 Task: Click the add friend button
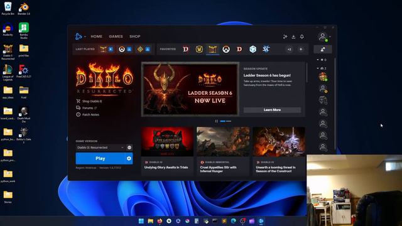[x=323, y=49]
